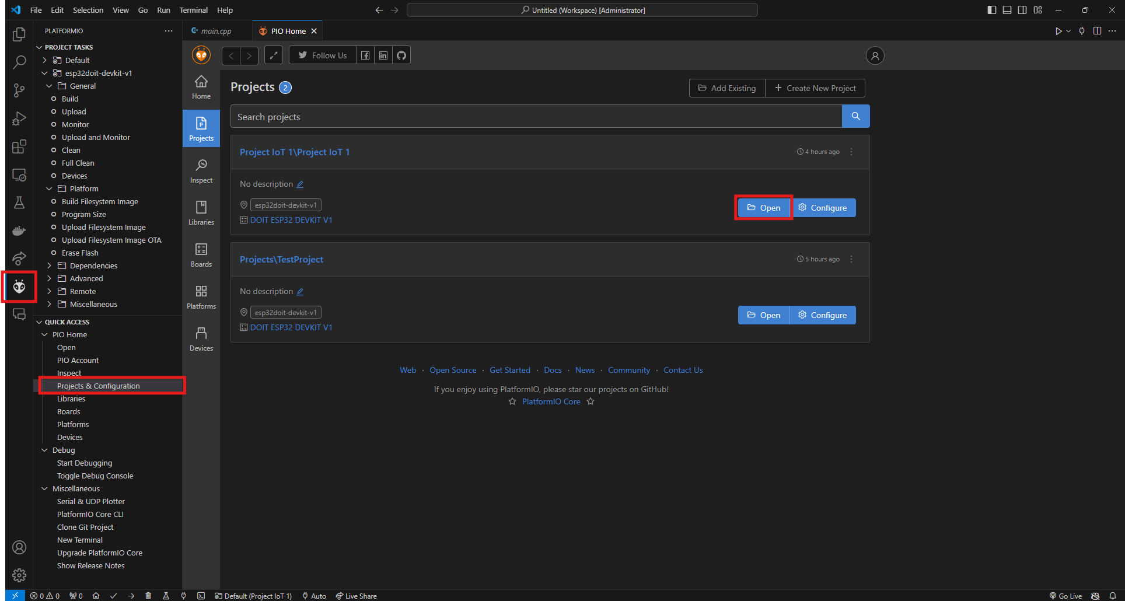Click PlatformIO Upload arrow in status bar
This screenshot has height=601, width=1125.
tap(131, 596)
